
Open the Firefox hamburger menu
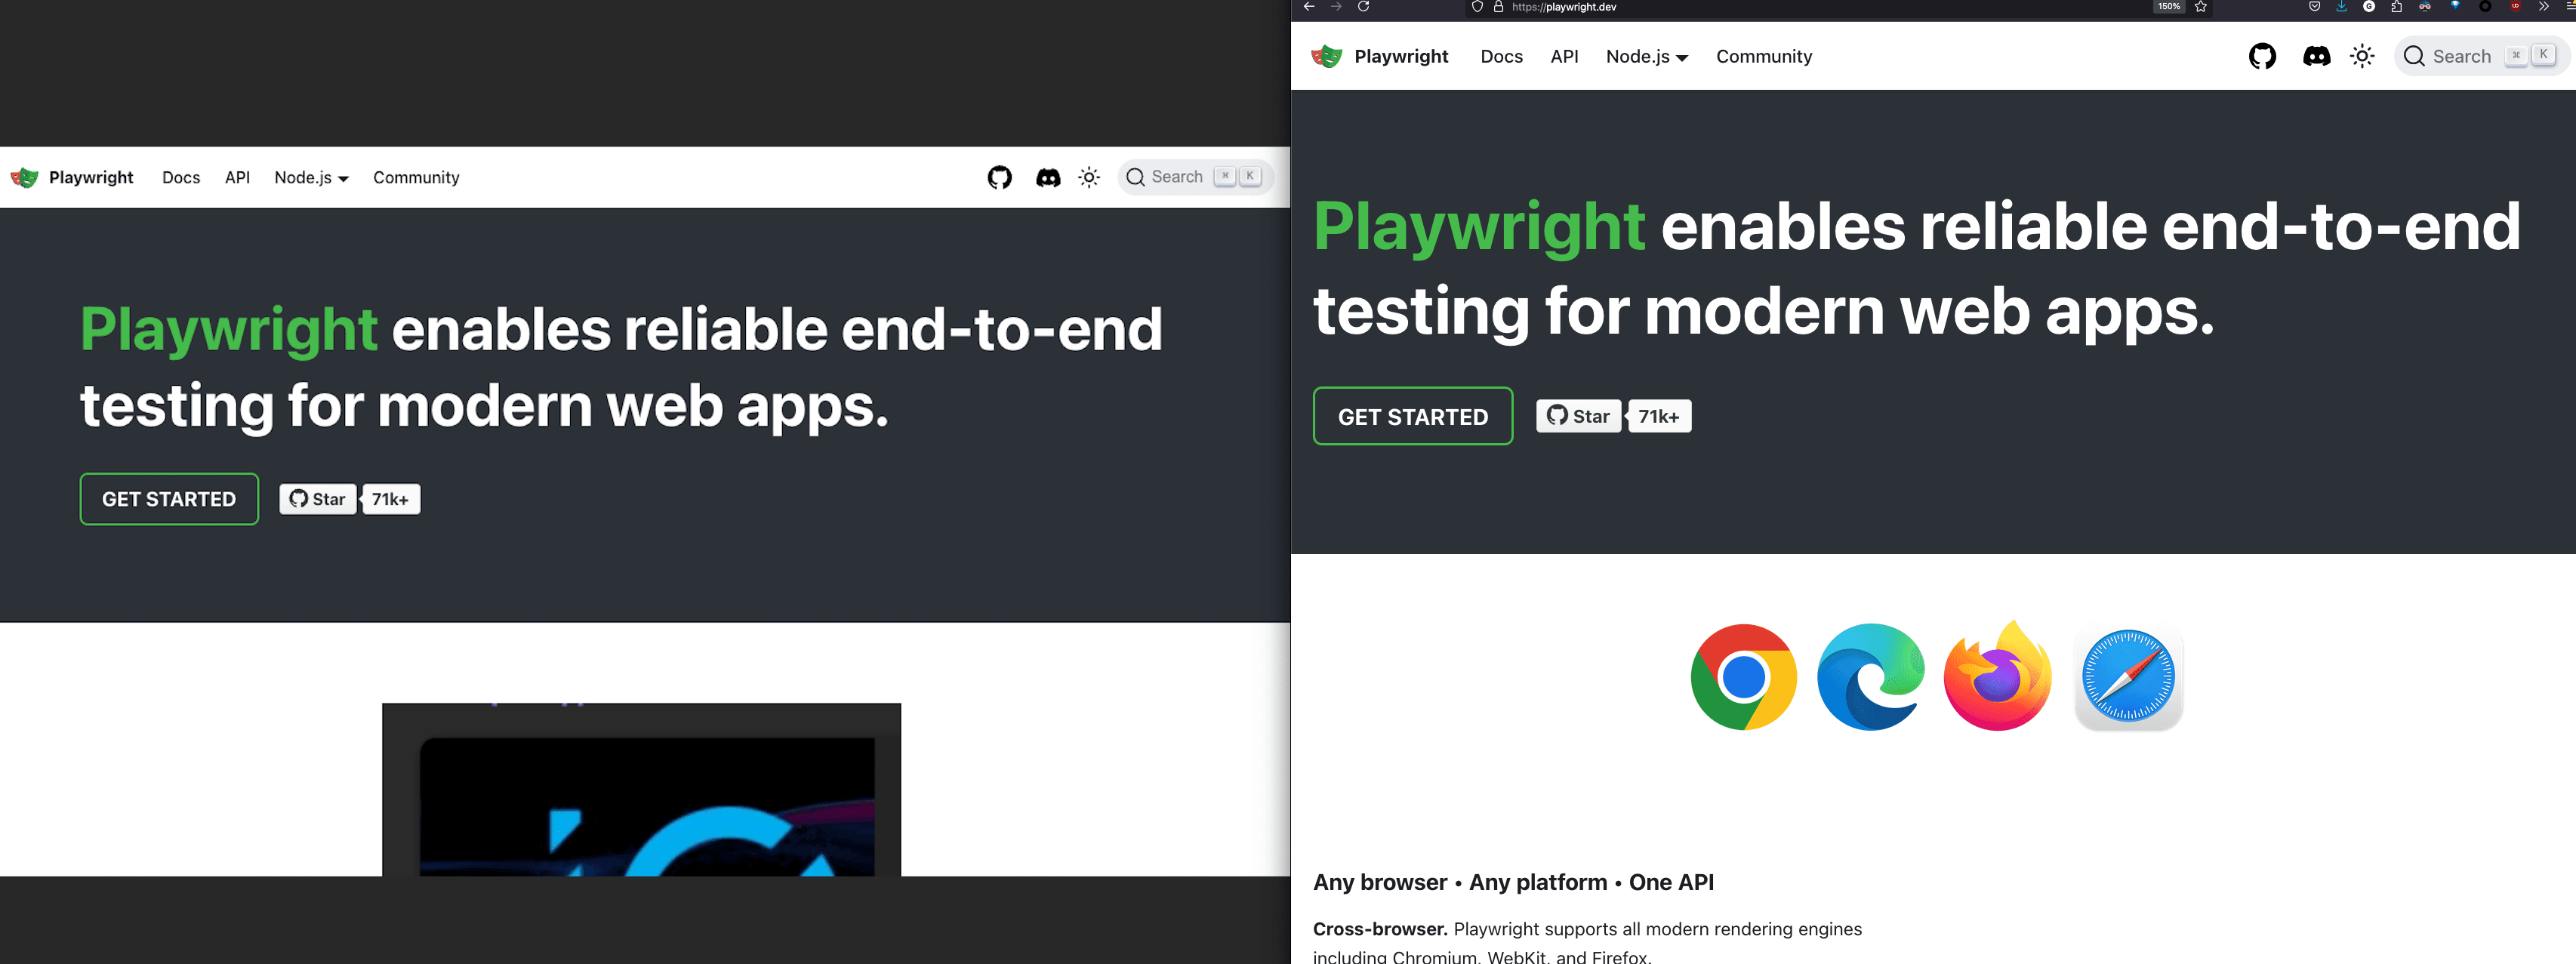click(2569, 6)
